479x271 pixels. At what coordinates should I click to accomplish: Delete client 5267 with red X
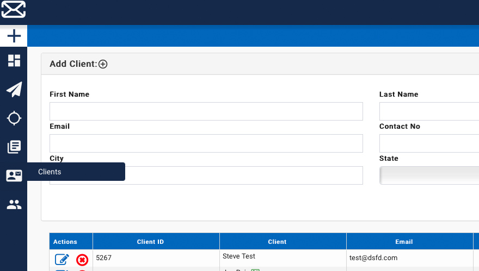pyautogui.click(x=82, y=260)
